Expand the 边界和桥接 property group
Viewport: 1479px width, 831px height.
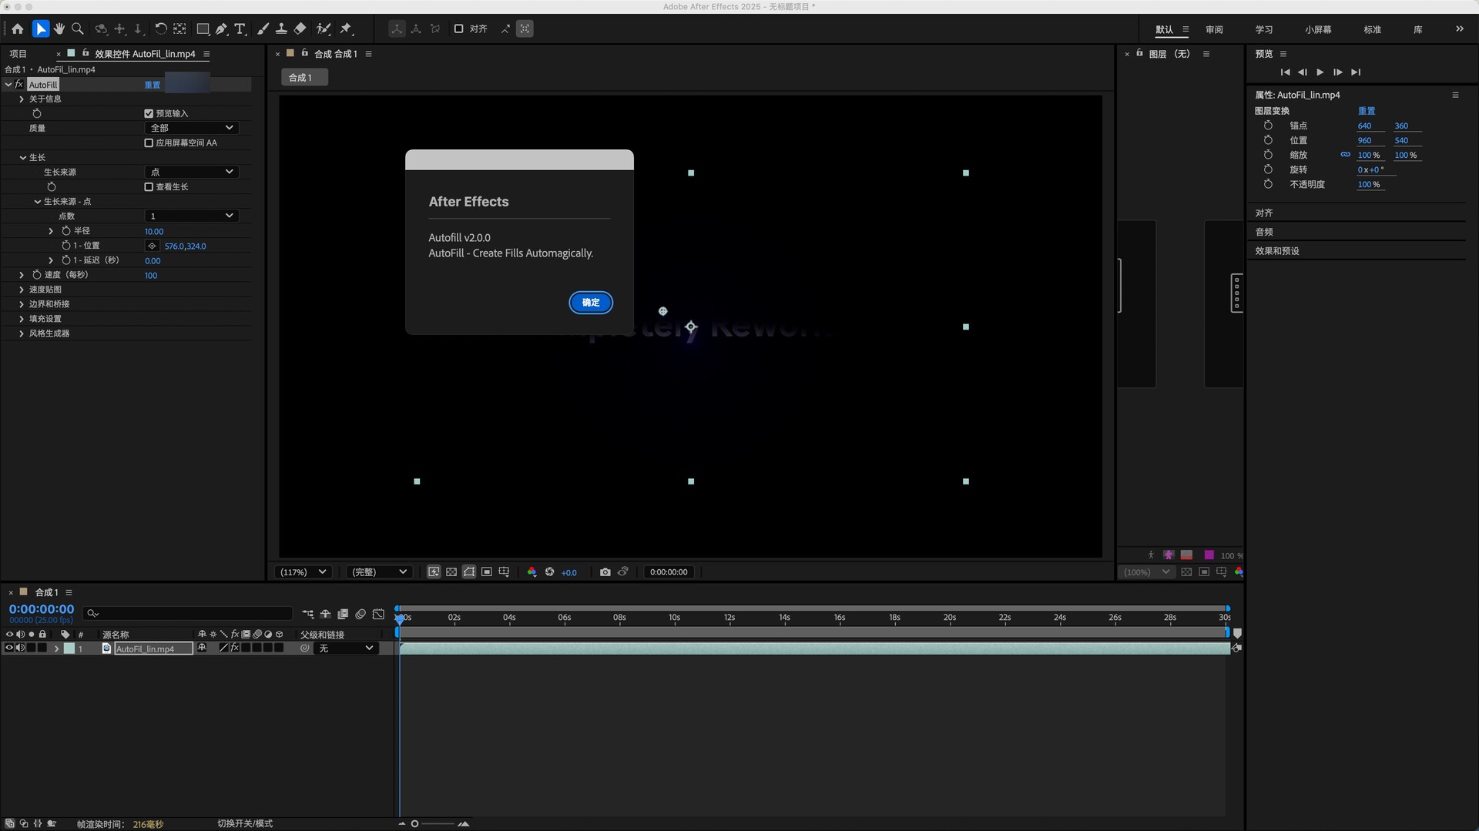coord(22,304)
